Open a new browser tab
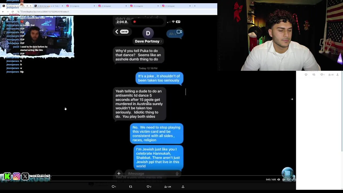 [195, 6]
